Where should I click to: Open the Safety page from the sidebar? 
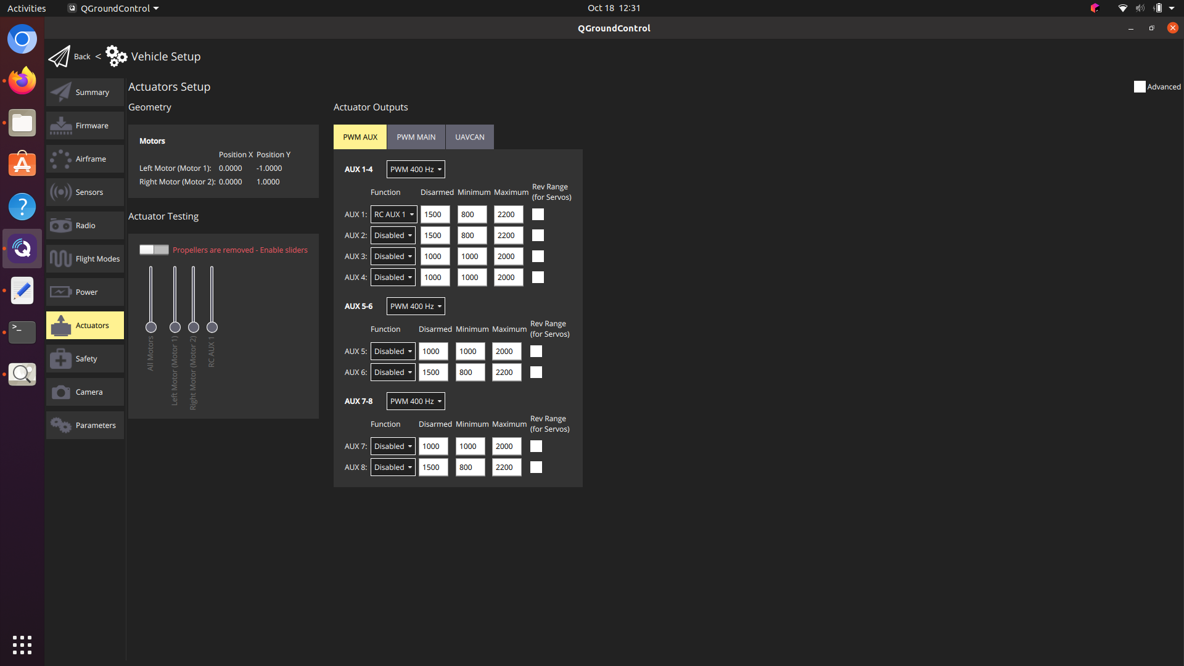[x=85, y=359]
